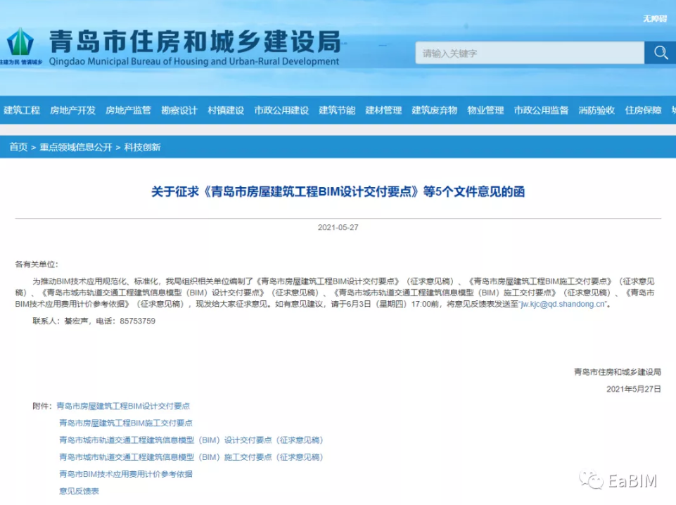Screen dimensions: 676x505
Task: Open the 市政公用监督 menu item
Action: click(541, 110)
